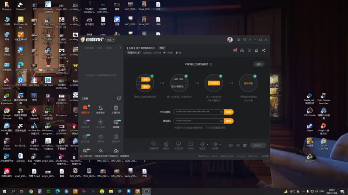Open taskbar search magnifier
348x195 pixels.
(x=13, y=191)
